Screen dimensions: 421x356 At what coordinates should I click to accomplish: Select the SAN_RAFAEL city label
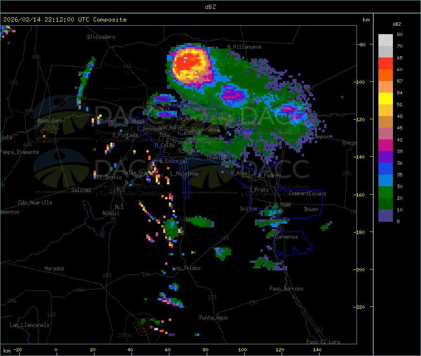[x=172, y=127]
